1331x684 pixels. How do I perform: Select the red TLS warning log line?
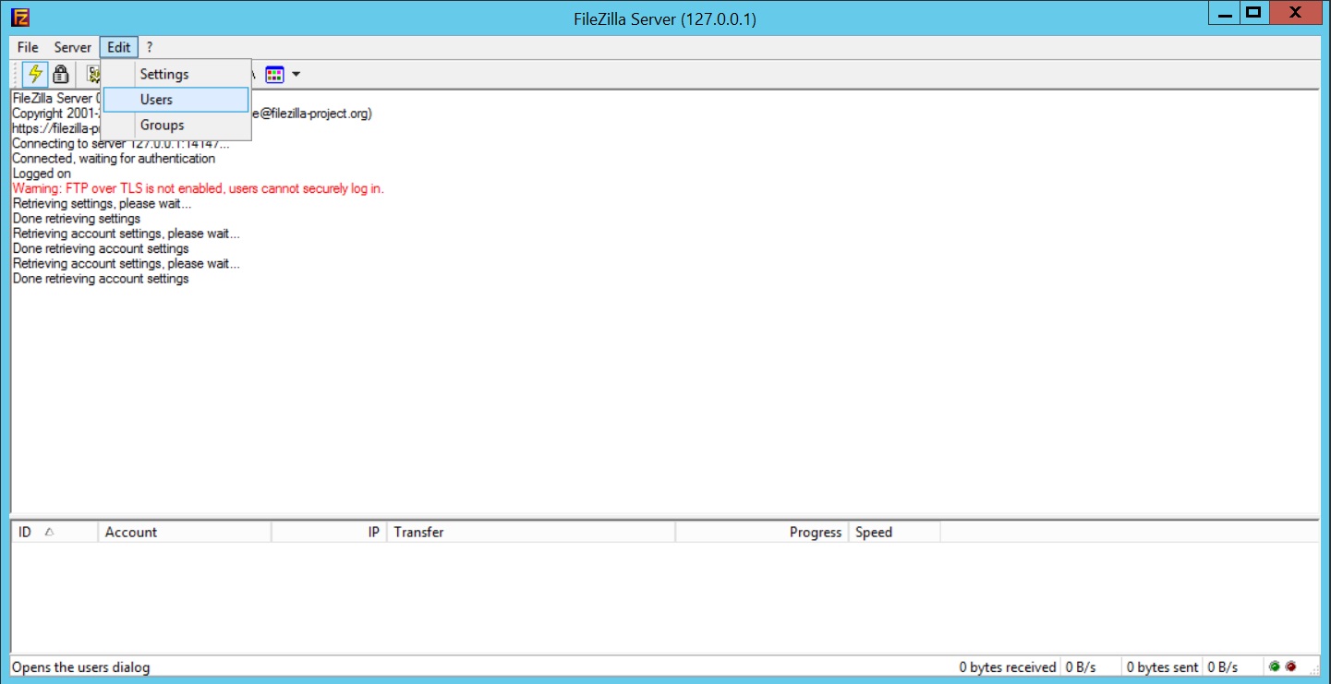click(198, 188)
